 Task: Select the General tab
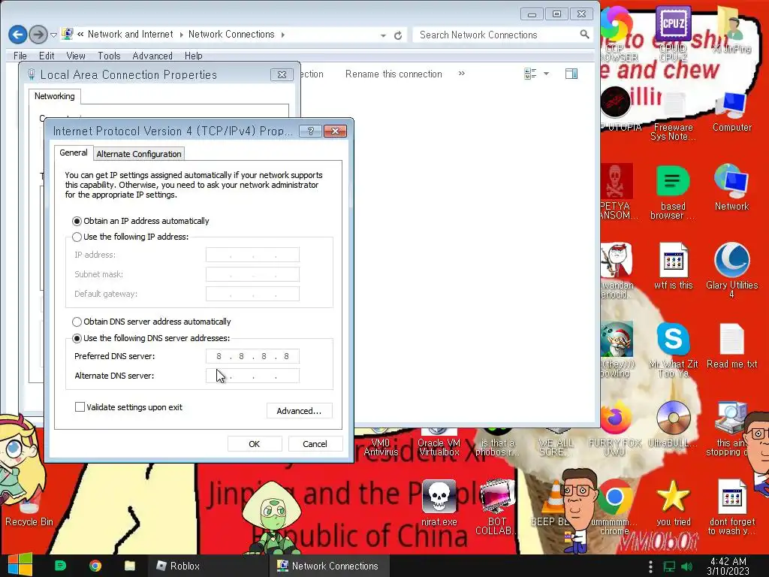click(74, 153)
